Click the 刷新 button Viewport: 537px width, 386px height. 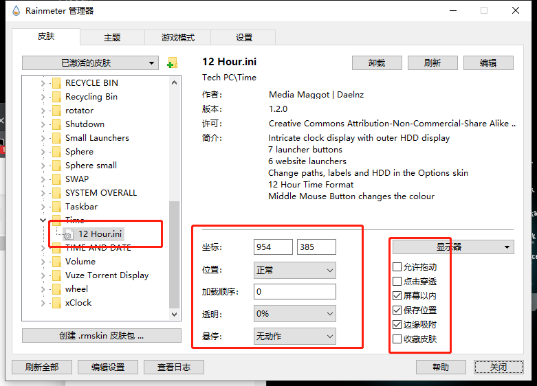click(x=432, y=63)
